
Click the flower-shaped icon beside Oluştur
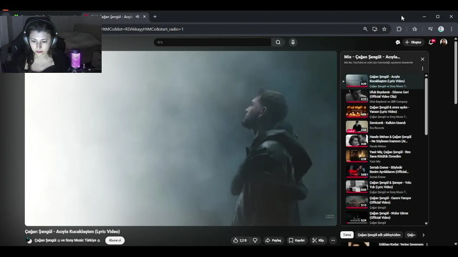398,42
